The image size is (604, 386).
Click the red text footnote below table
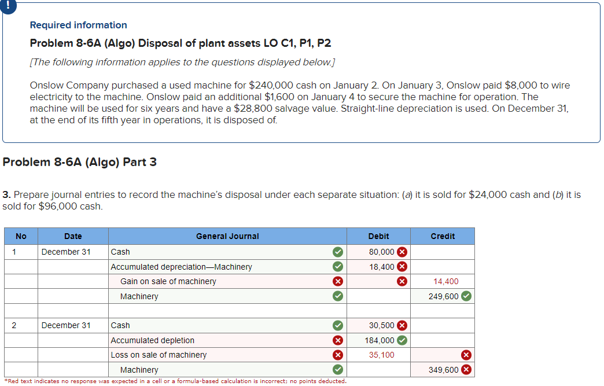point(175,381)
